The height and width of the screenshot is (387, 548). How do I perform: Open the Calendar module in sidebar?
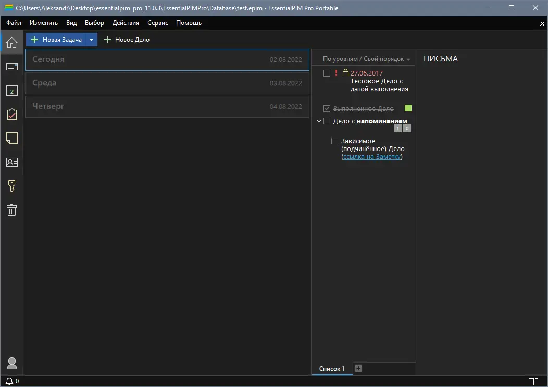tap(11, 90)
